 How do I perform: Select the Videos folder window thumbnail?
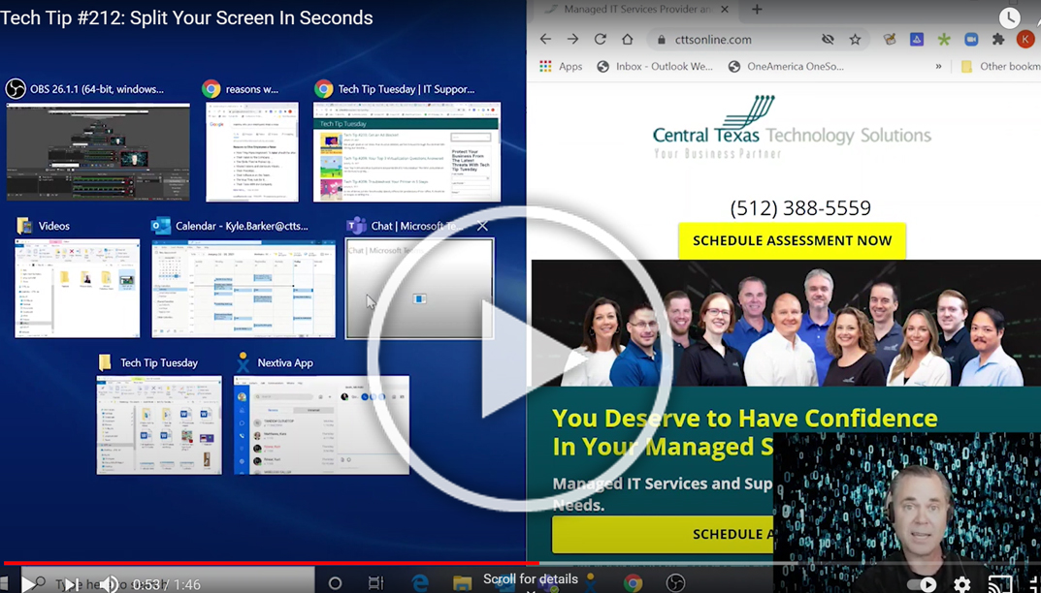(77, 289)
